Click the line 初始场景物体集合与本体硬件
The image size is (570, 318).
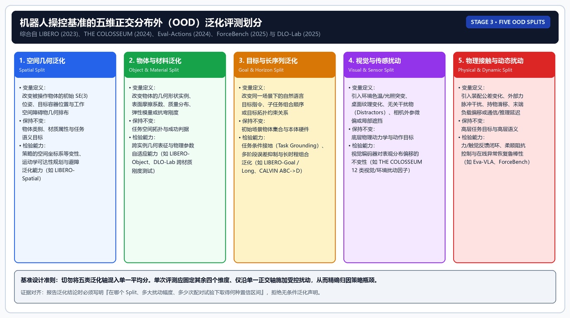[275, 129]
